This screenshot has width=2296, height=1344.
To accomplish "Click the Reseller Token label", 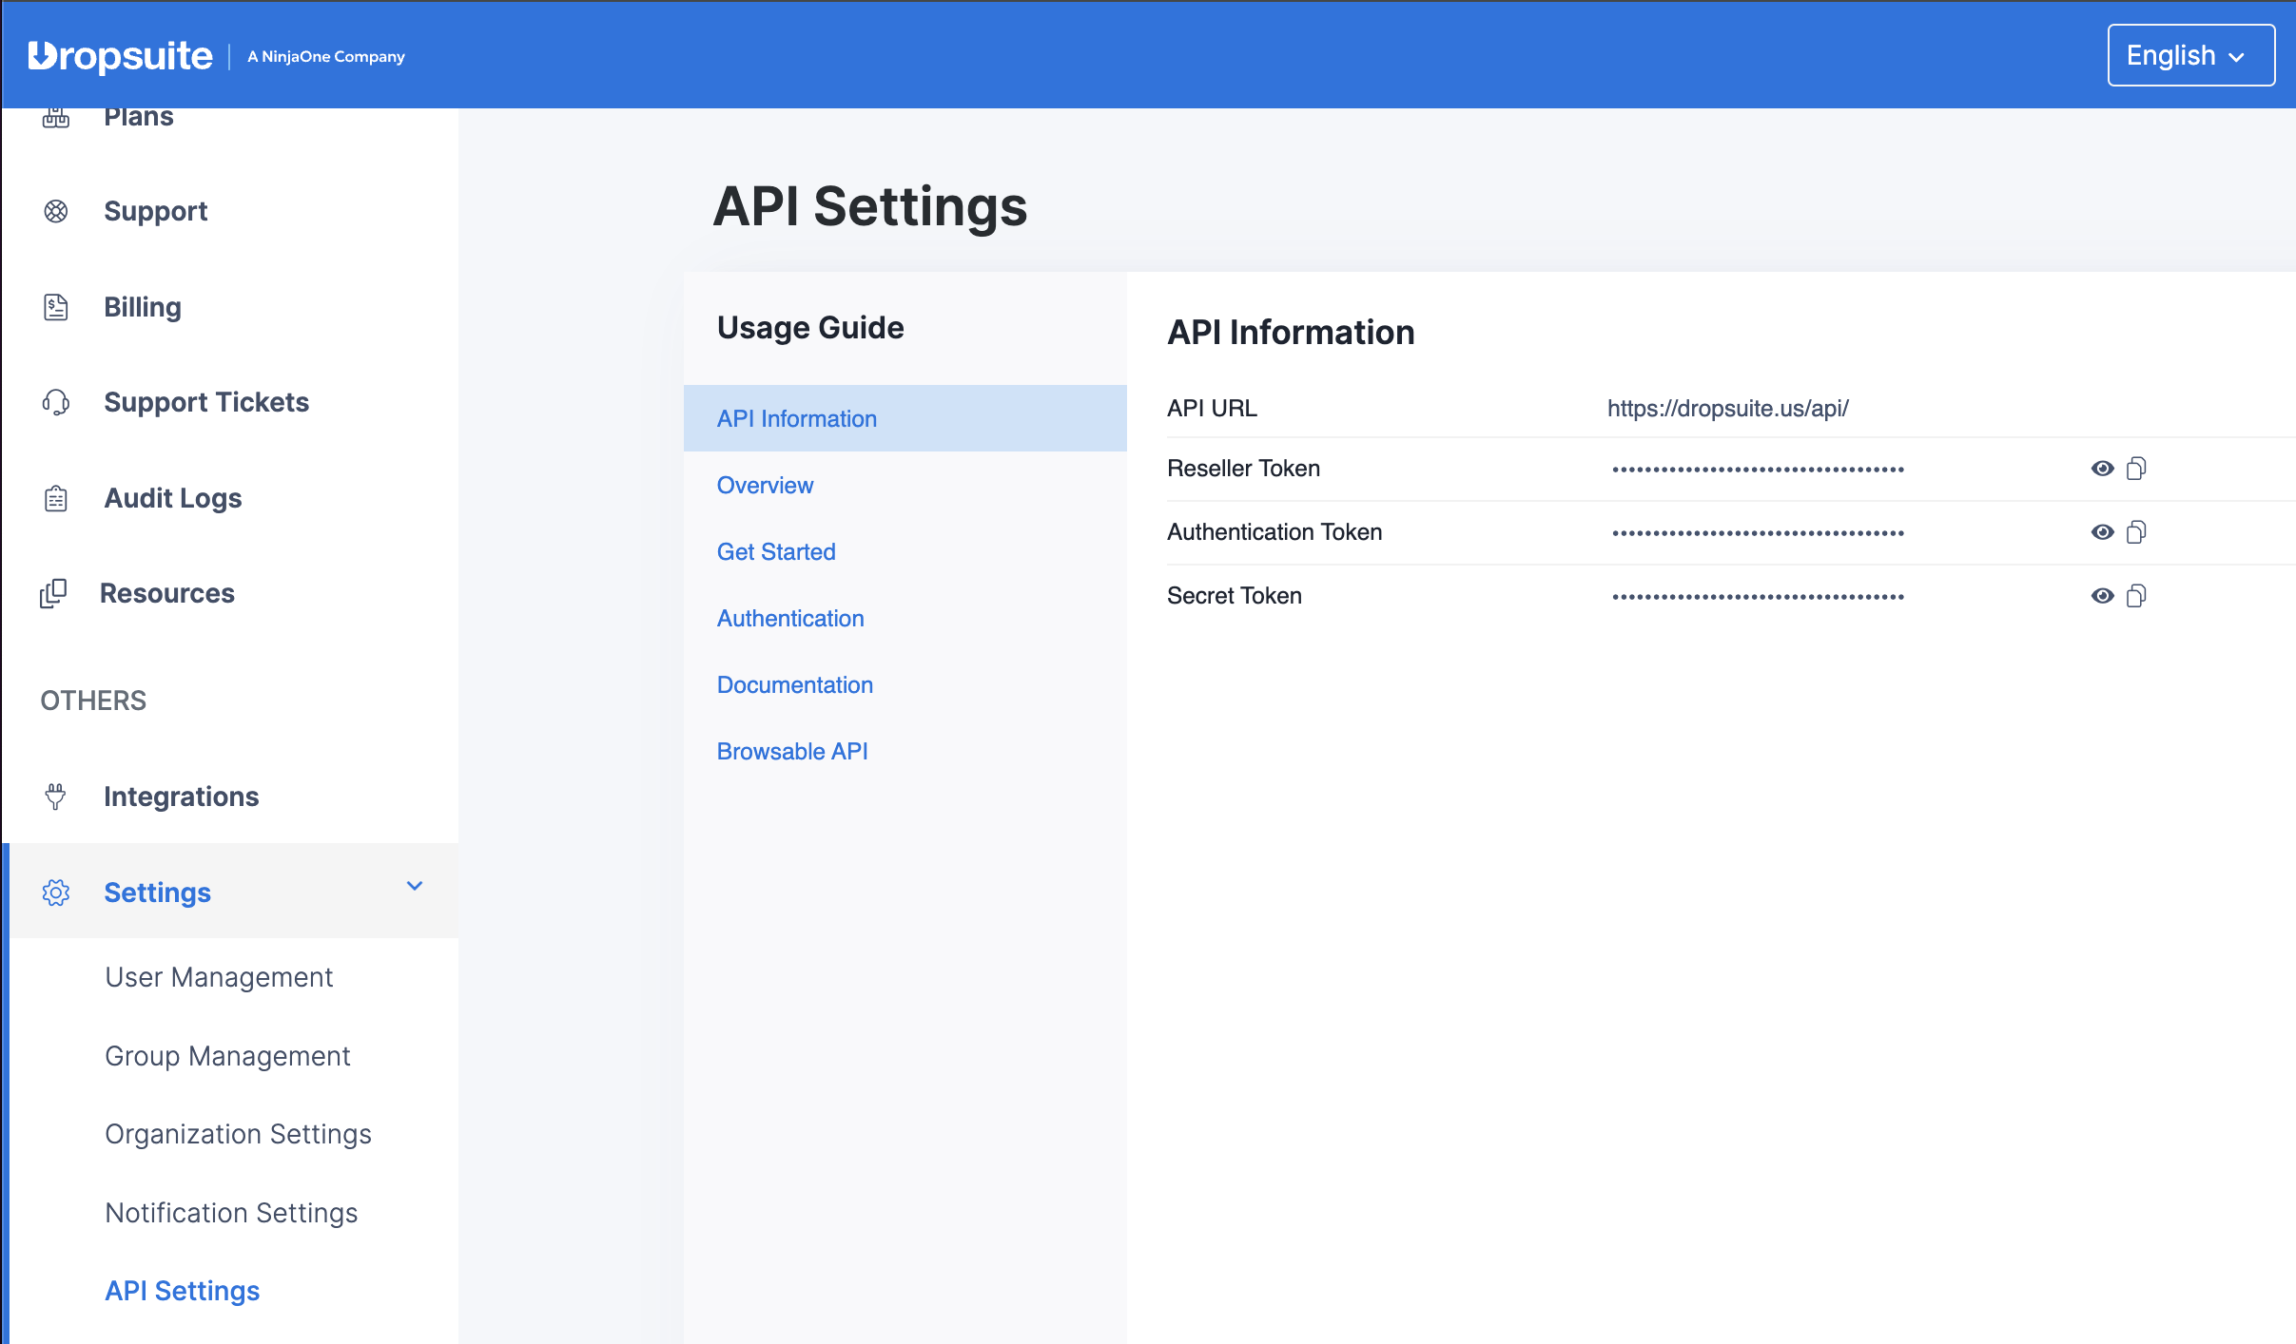I will pos(1243,469).
